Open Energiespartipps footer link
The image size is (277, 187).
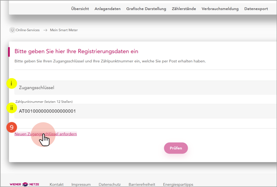pos(178,185)
